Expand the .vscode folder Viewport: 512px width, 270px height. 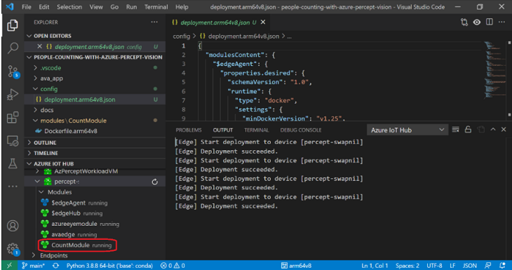point(36,68)
